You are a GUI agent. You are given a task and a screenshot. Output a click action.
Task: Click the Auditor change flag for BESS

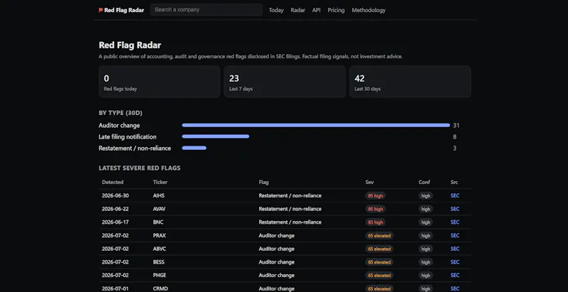277,262
